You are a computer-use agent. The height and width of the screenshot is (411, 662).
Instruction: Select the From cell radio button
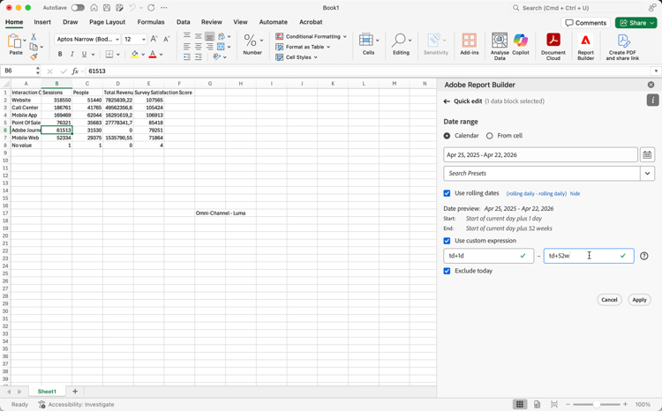coord(489,136)
